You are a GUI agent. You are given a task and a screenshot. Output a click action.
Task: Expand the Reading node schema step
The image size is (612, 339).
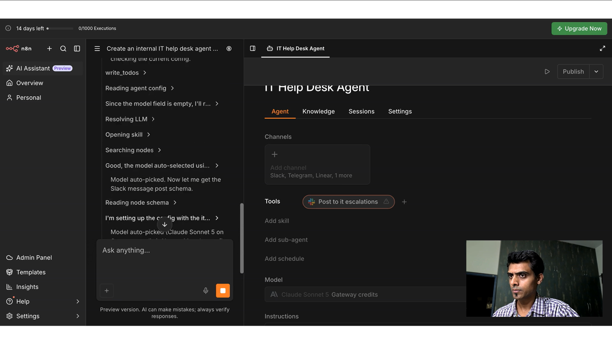pos(141,203)
